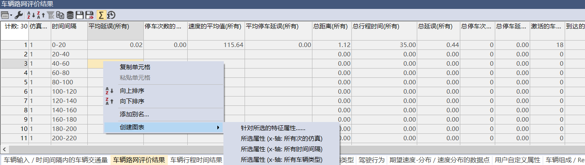Switch to the 用户自定义属性 tab
This screenshot has width=585, height=165.
[x=518, y=160]
